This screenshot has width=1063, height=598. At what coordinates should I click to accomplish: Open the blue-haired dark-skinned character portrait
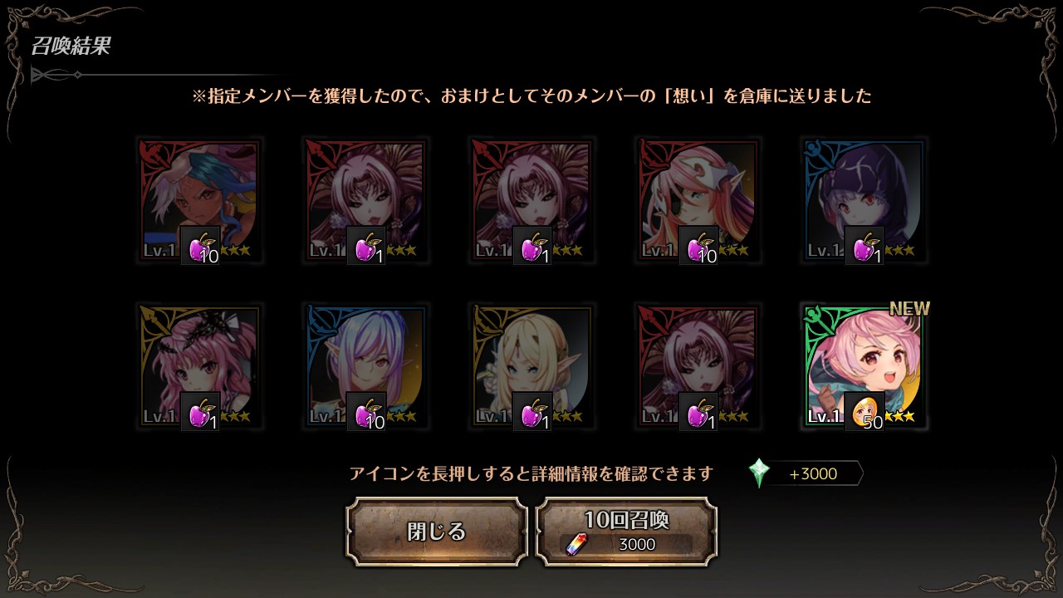(x=199, y=200)
